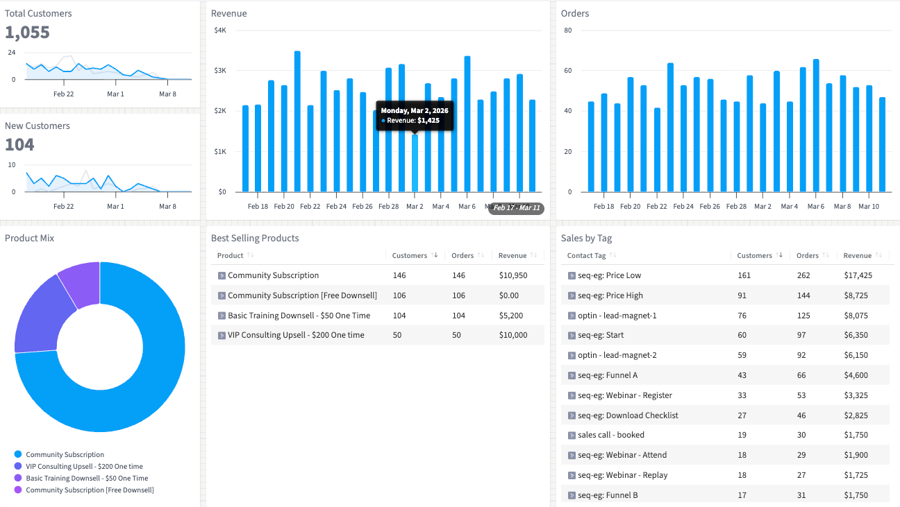Click the highlighted Mar 2 revenue bar
Viewport: 900px width, 507px height.
click(415, 163)
